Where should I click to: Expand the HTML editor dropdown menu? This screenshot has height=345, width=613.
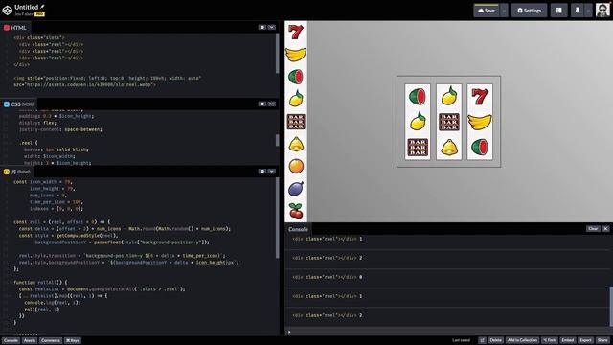click(x=272, y=28)
